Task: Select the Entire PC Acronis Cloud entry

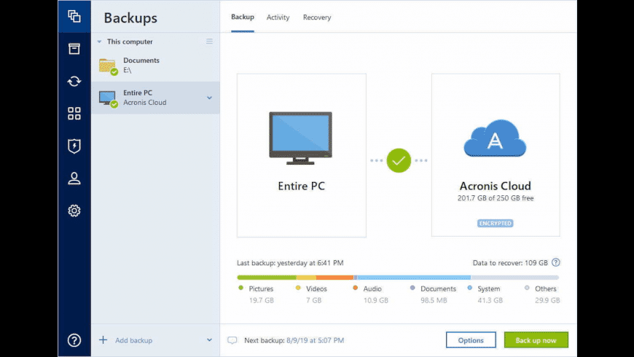Action: point(155,98)
